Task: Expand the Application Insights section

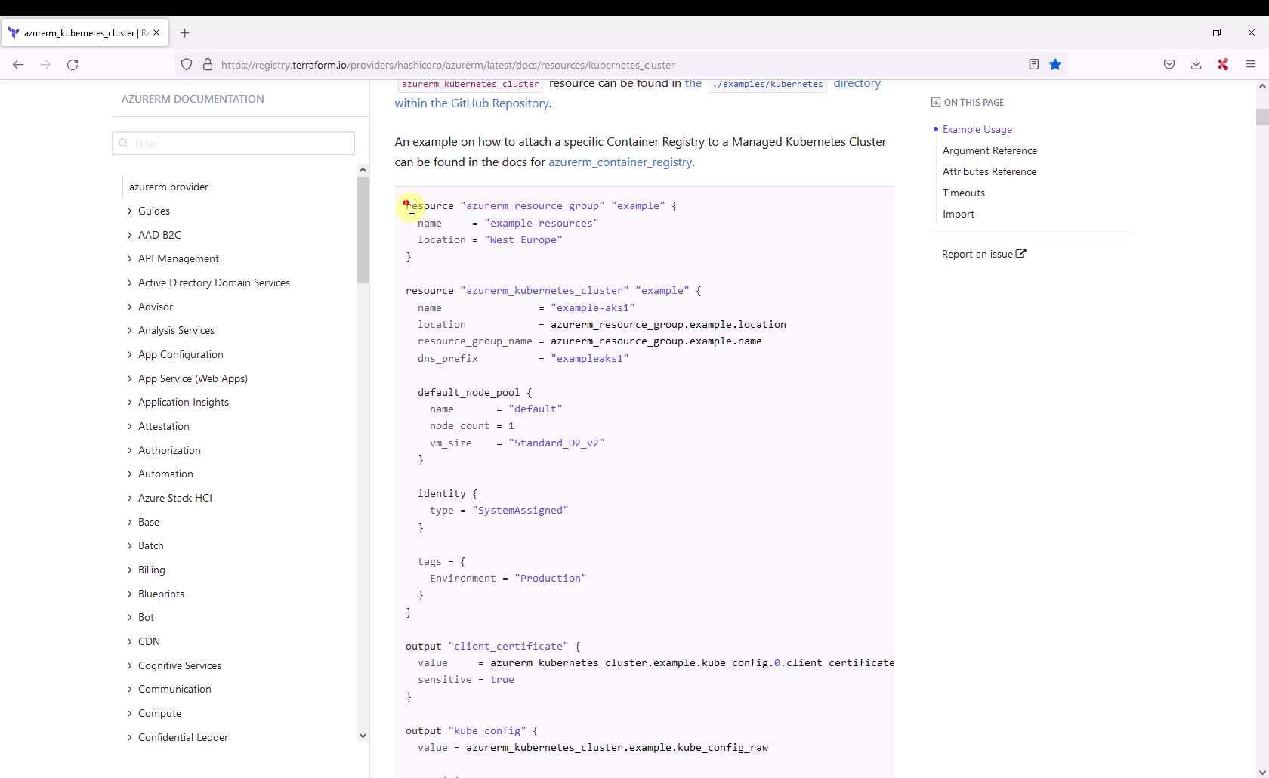Action: coord(184,402)
